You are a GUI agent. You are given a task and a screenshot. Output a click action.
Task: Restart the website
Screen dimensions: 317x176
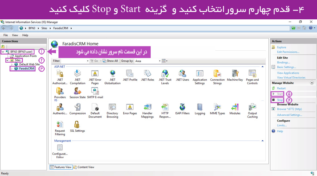click(x=281, y=88)
